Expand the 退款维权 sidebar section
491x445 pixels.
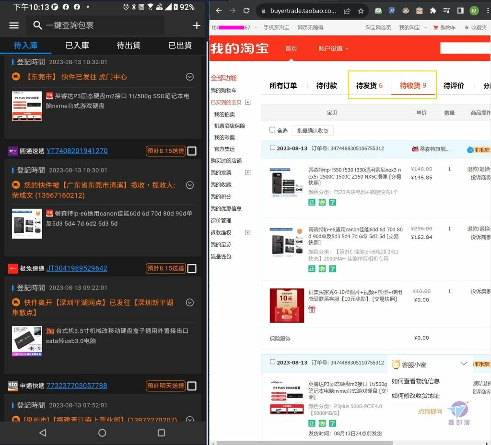pos(248,233)
